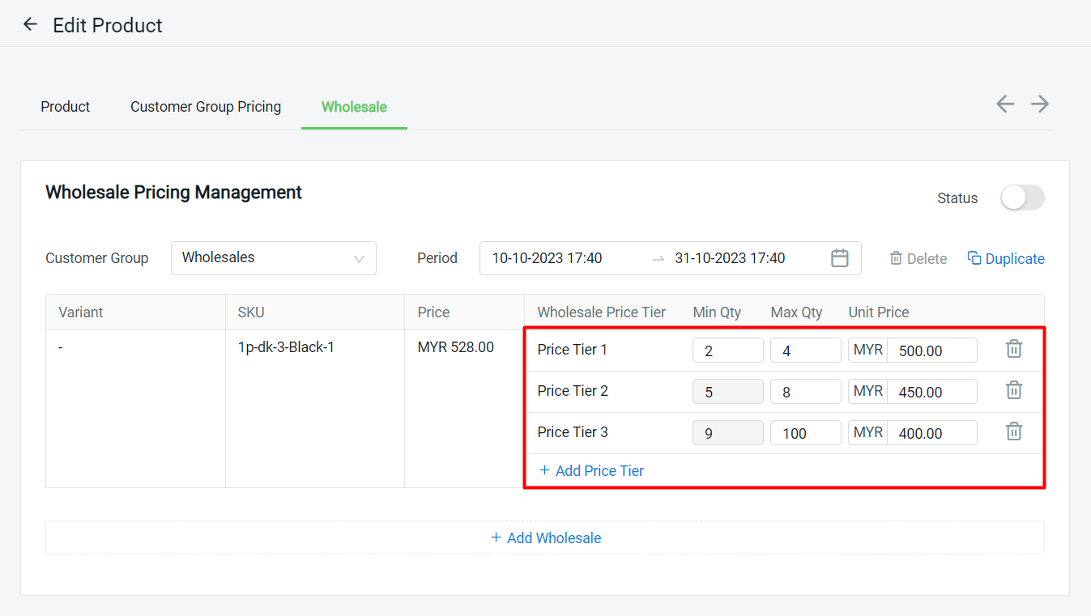This screenshot has width=1091, height=616.
Task: Click the Max Qty field of Price Tier 3
Action: pos(805,433)
